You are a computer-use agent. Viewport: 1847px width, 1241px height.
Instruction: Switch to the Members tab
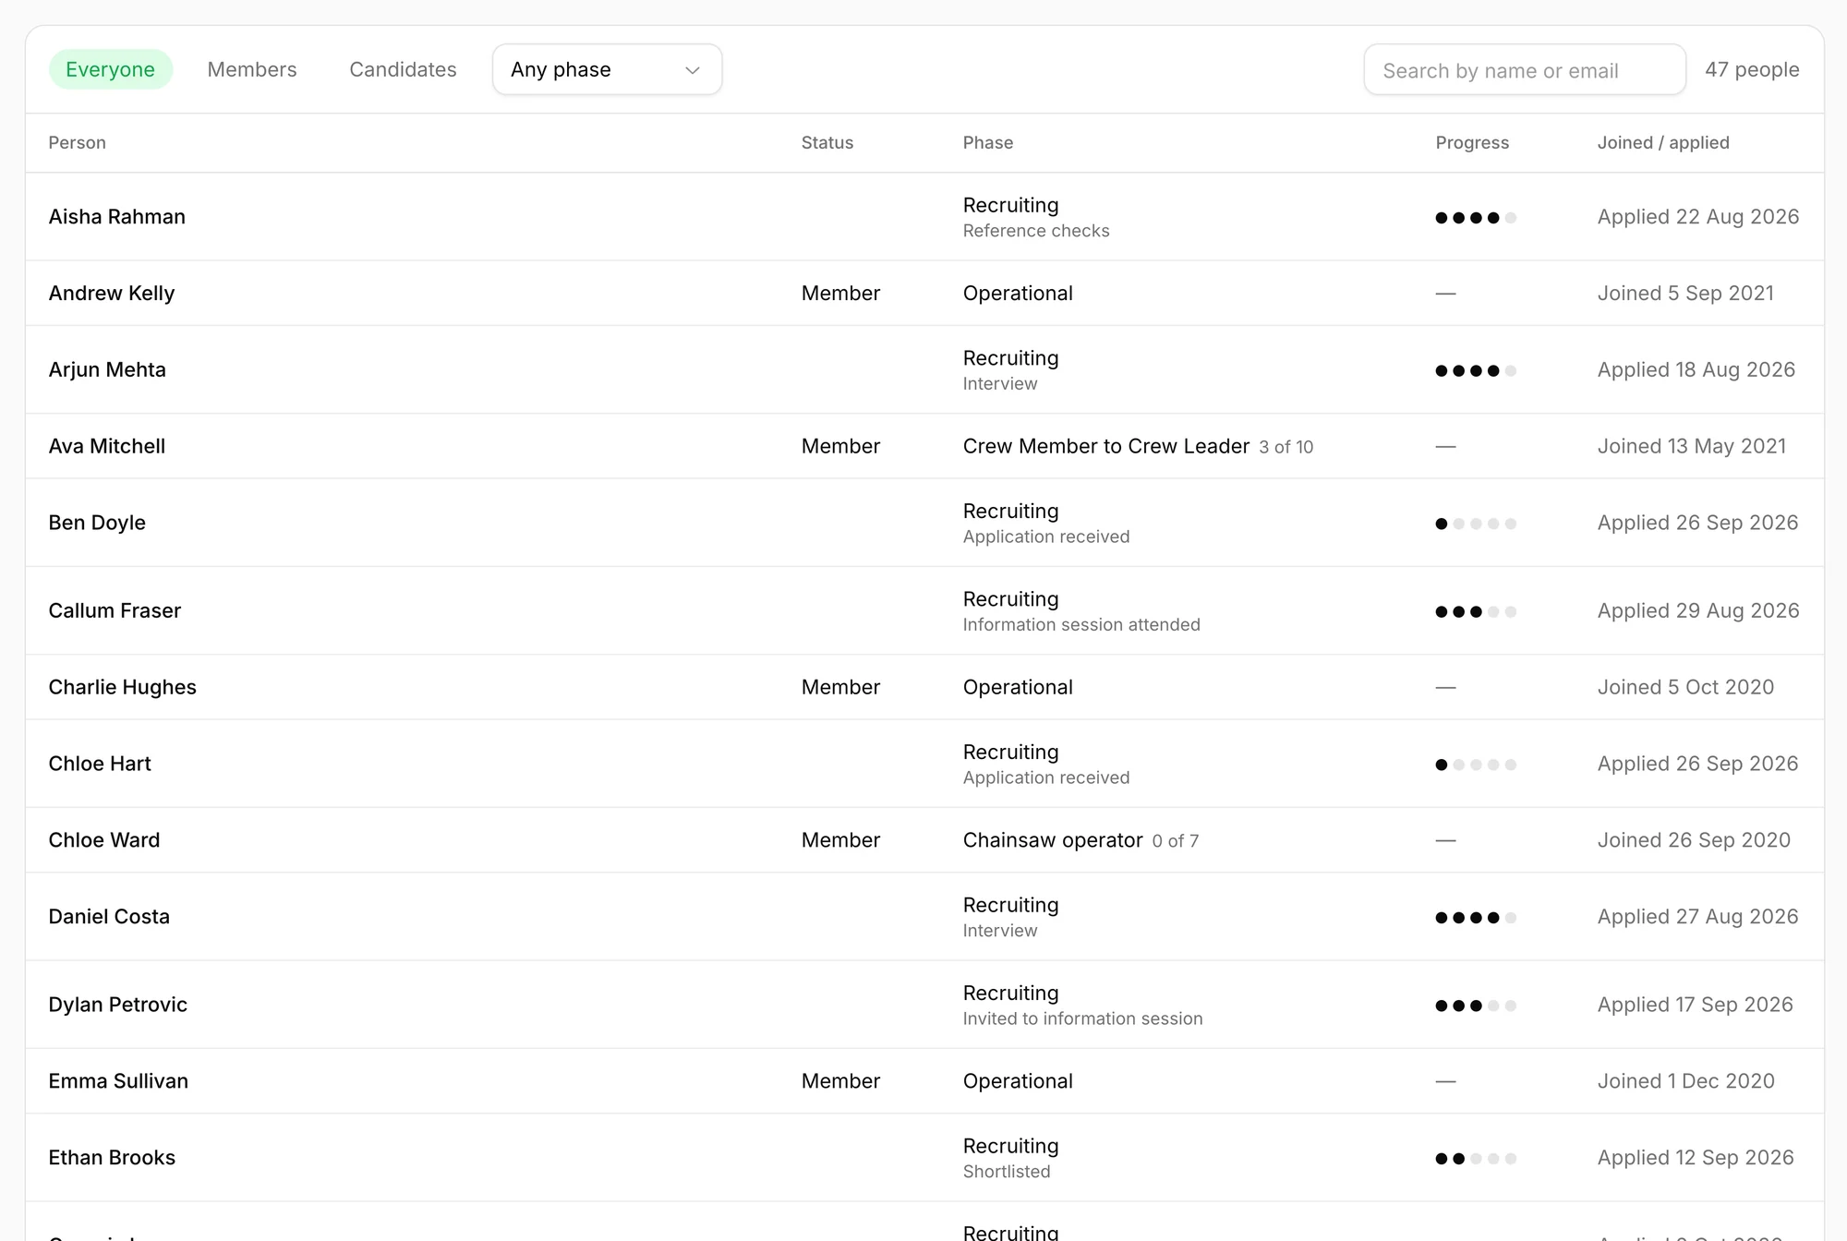point(252,69)
